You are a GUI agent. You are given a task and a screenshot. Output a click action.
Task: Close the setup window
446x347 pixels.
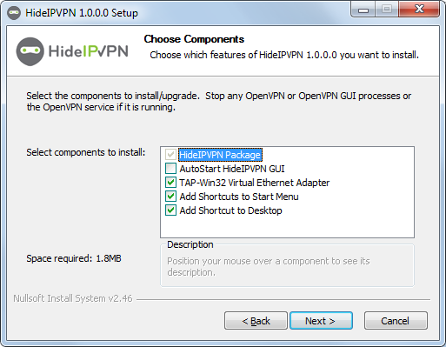pos(419,10)
